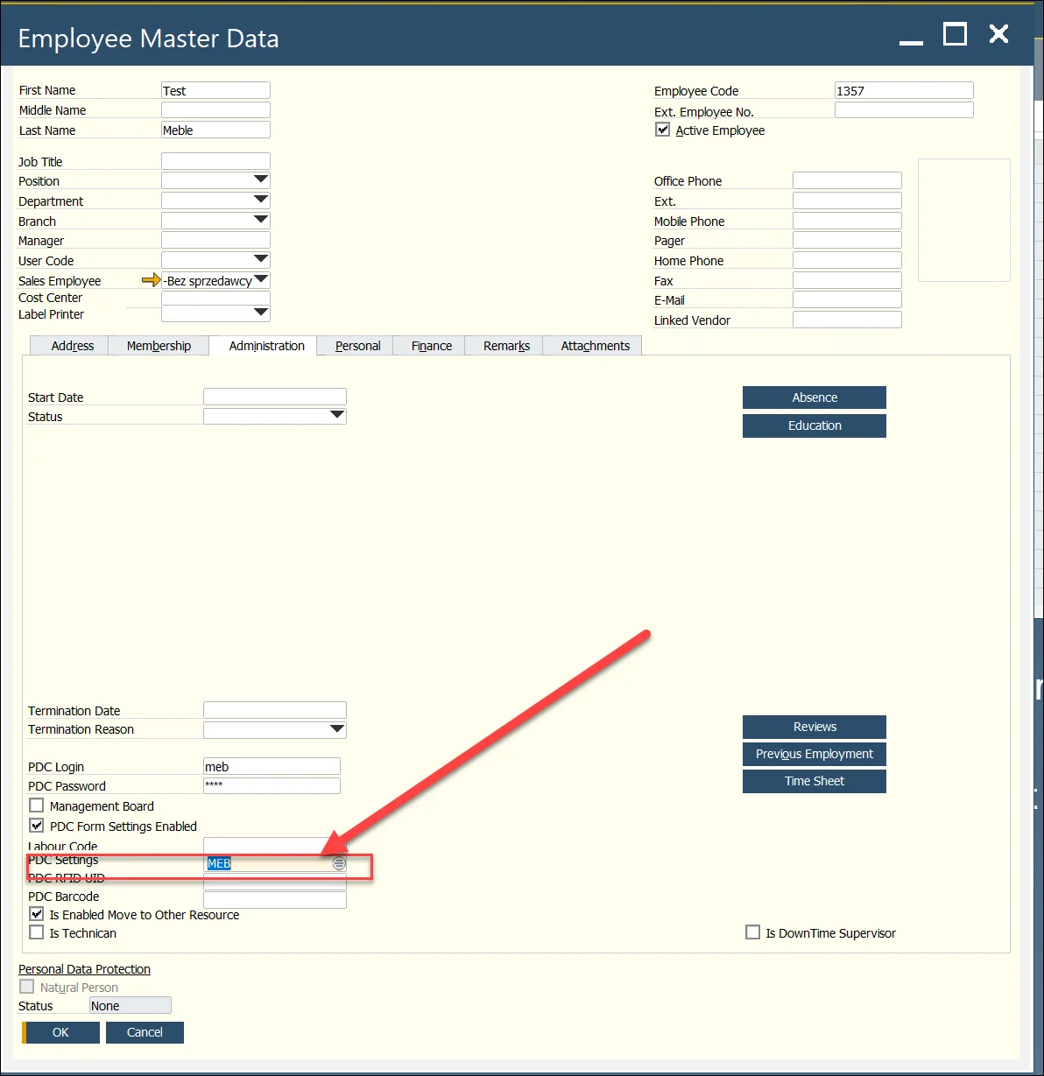This screenshot has height=1076, width=1044.
Task: Click the Absence button
Action: pos(814,397)
